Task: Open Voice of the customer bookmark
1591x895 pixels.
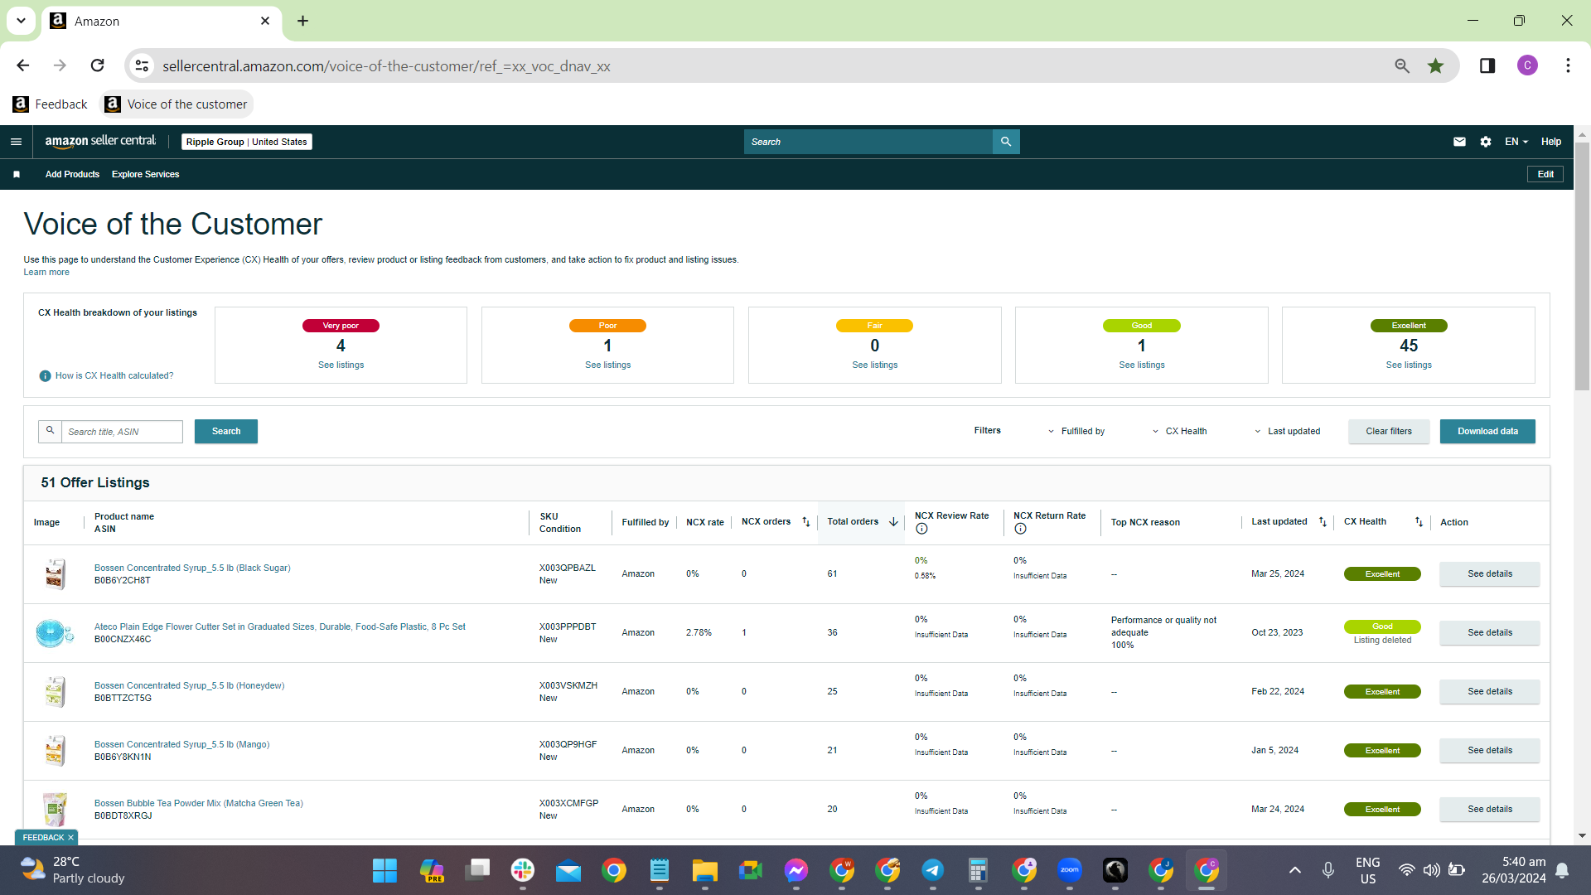Action: [177, 104]
